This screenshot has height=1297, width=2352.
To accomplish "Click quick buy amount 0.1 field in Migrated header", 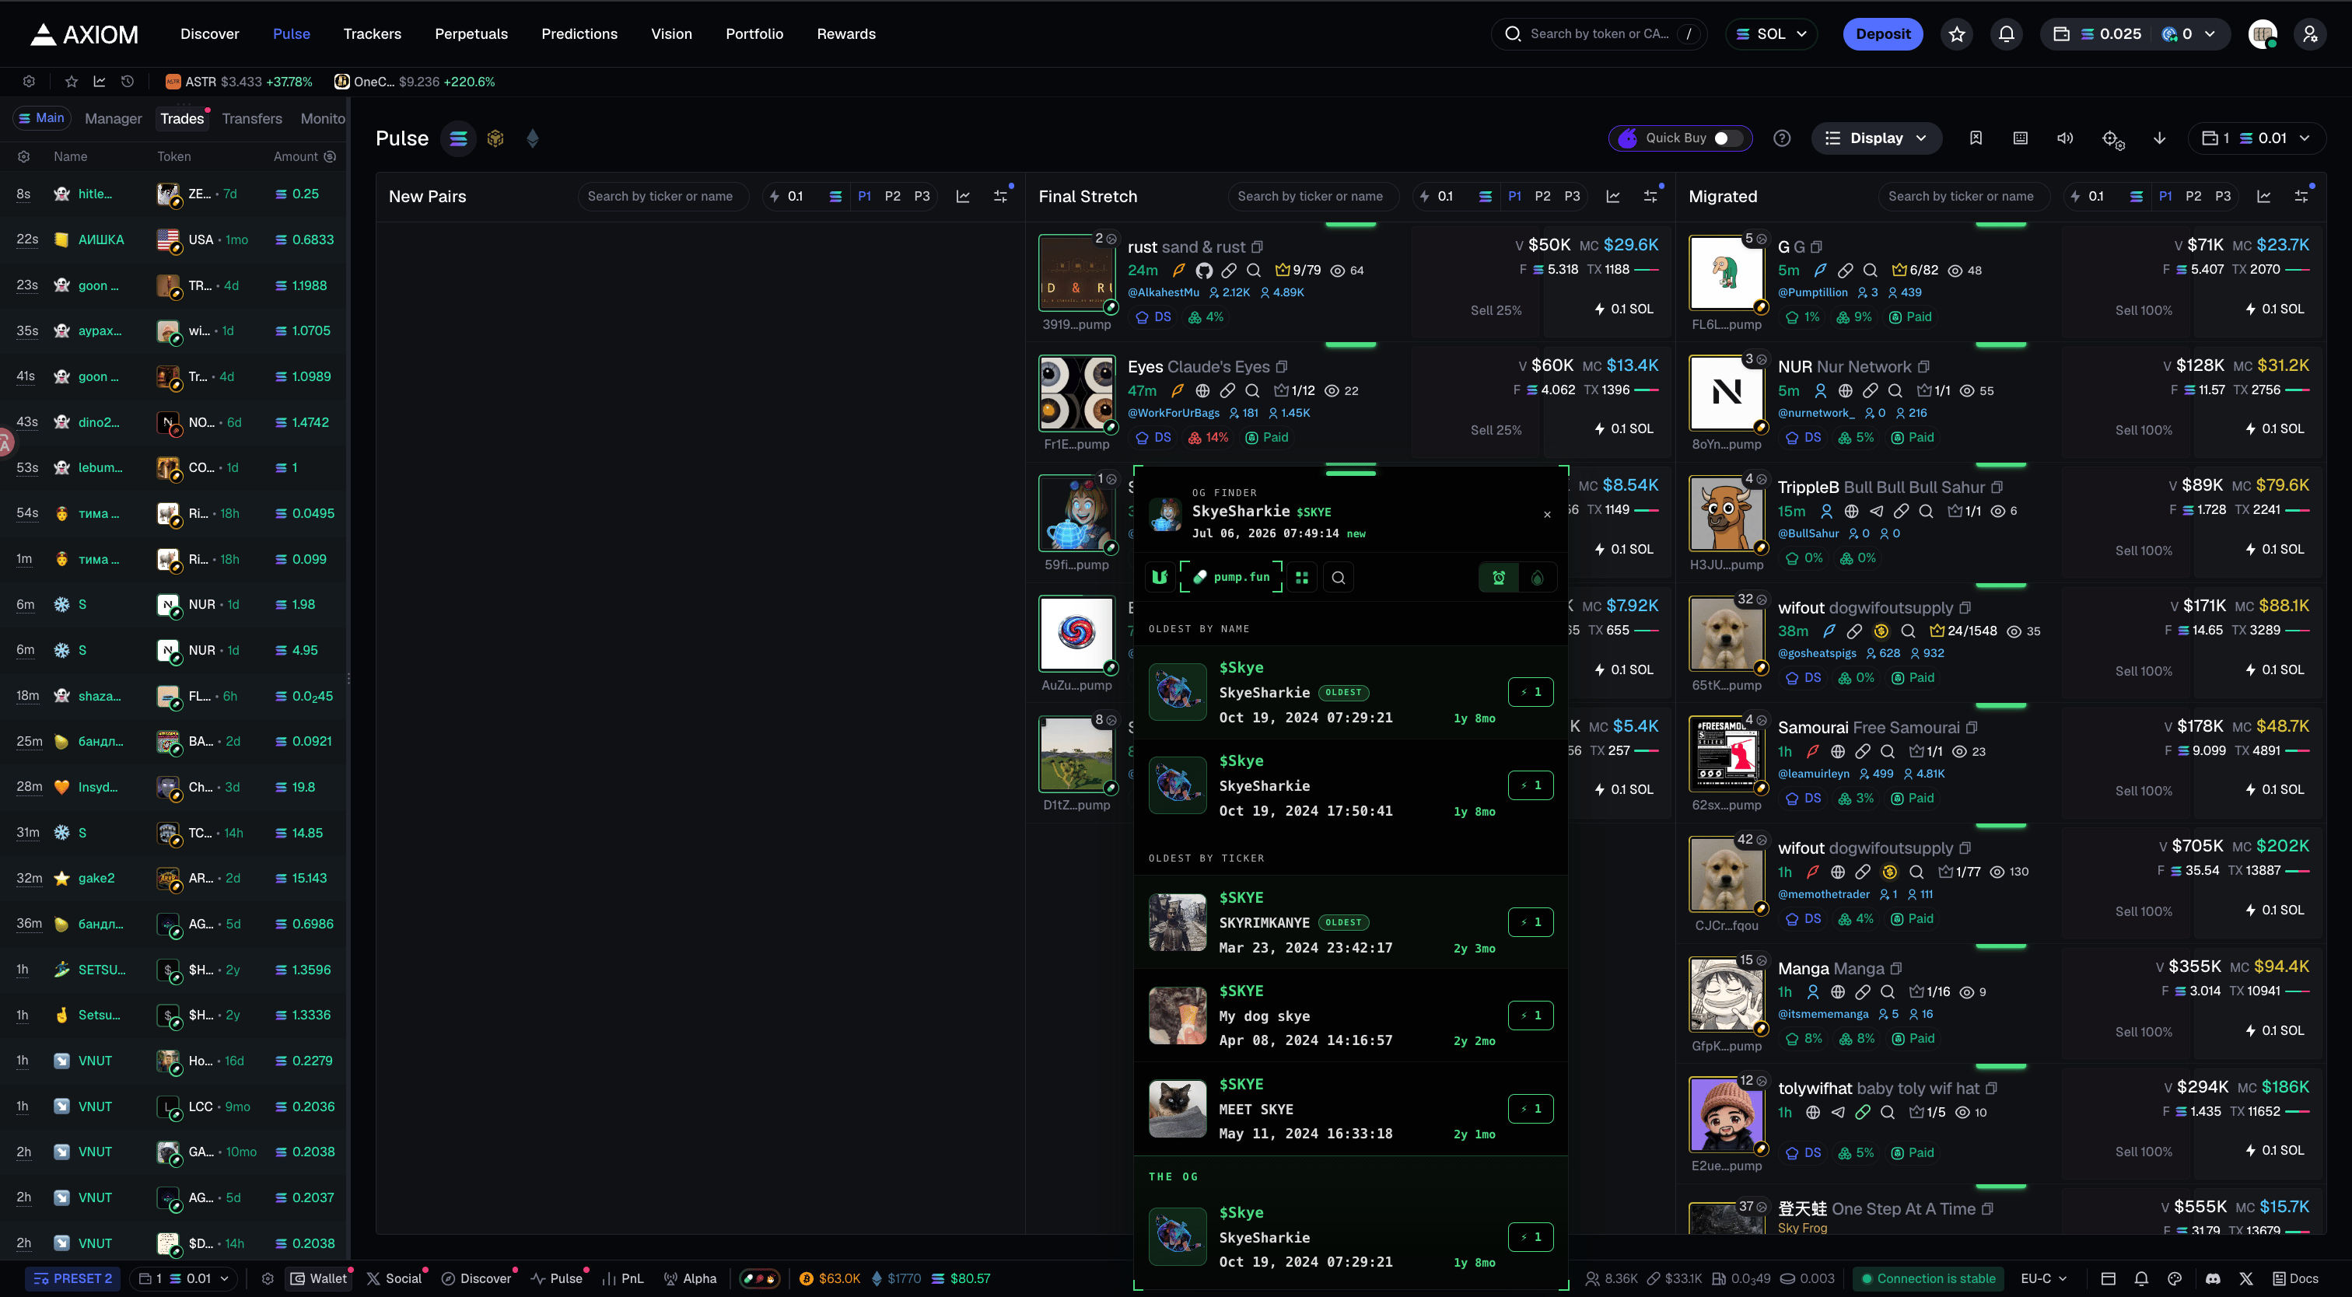I will (2095, 196).
